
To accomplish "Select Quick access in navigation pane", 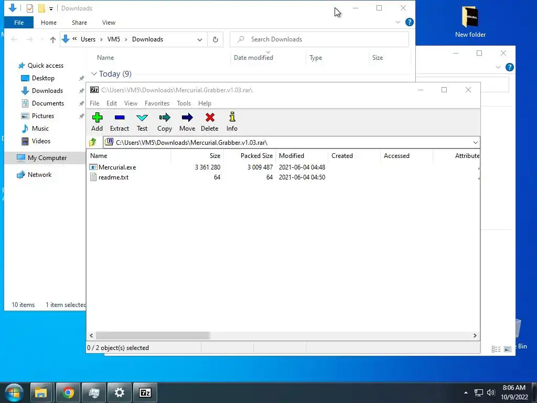I will 45,66.
